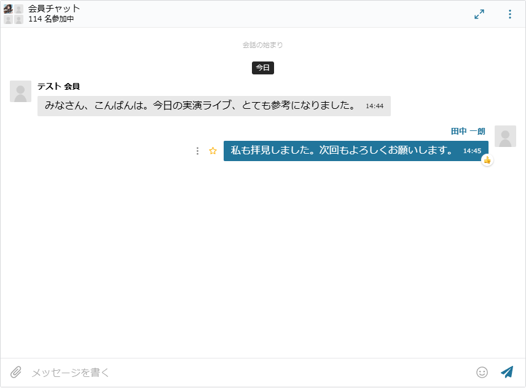Open 田中 一朗's avatar profile picture
Viewport: 526px width, 388px height.
[x=505, y=137]
